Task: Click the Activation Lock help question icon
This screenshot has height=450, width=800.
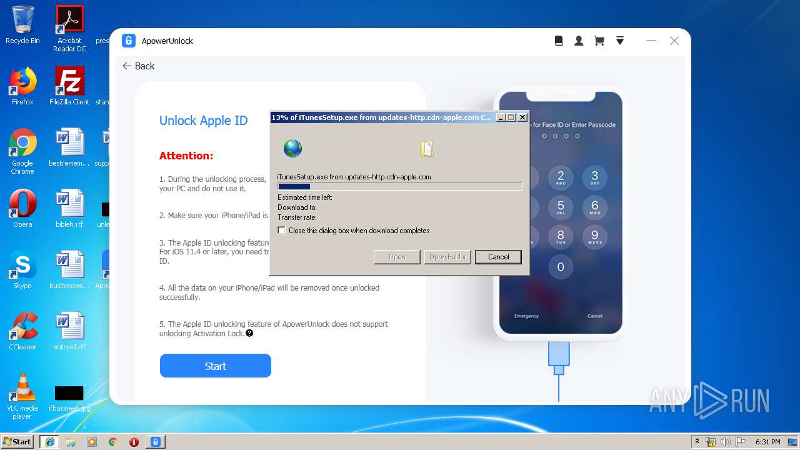Action: point(249,333)
